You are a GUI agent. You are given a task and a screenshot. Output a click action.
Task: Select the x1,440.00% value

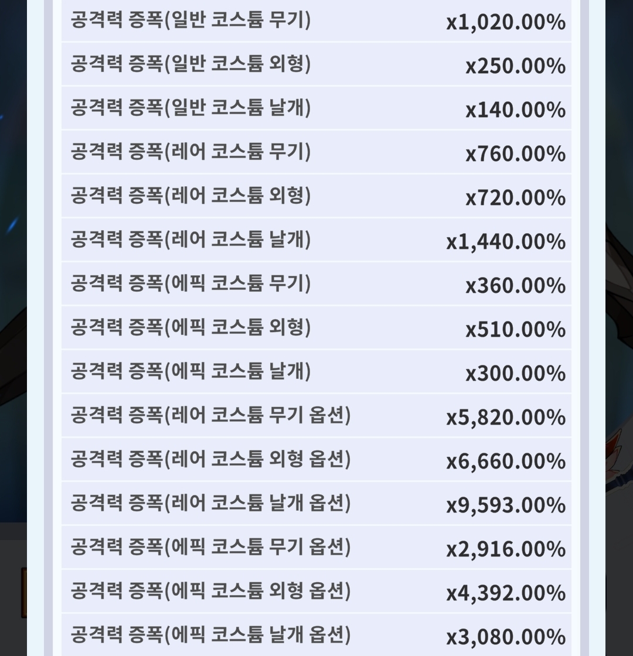(506, 241)
